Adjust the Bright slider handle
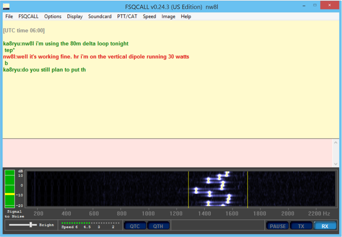Screen dimensions: 342x237 pos(31,224)
